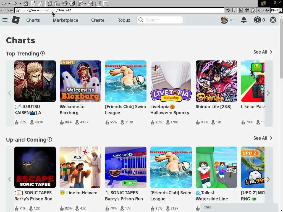Open the Tallest Waterslide Line thumbnail

pos(216,167)
